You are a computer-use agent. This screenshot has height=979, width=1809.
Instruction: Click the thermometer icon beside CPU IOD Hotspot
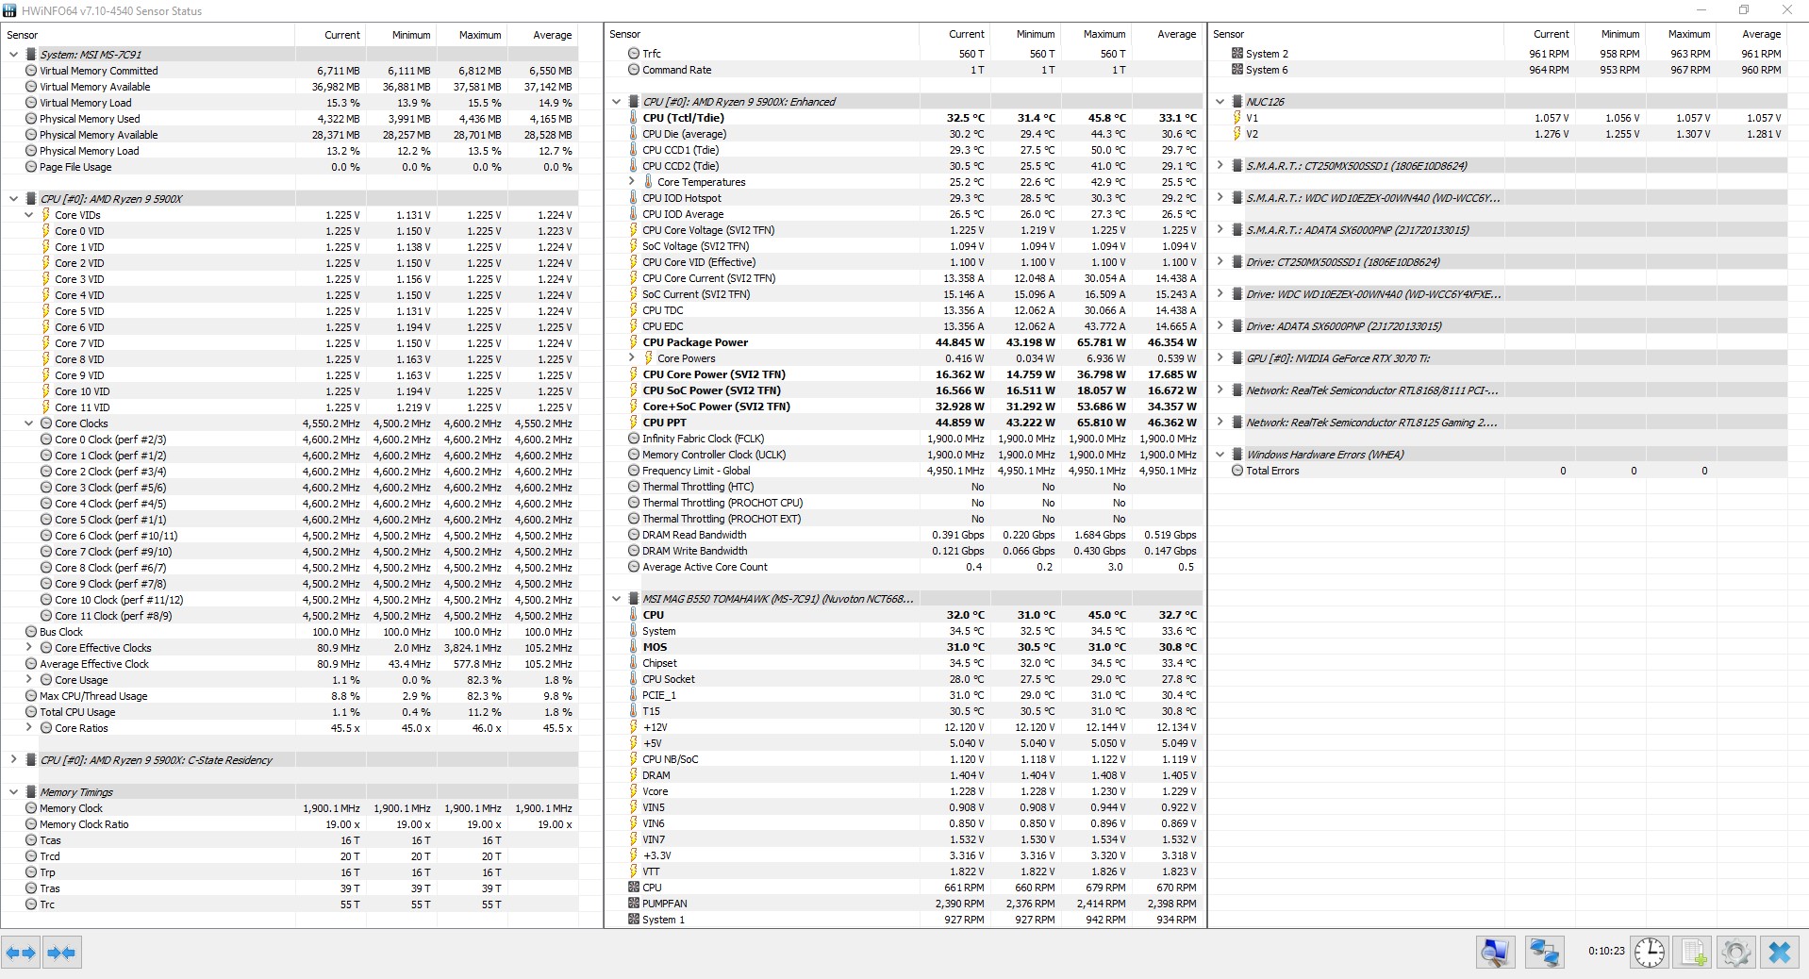point(634,198)
